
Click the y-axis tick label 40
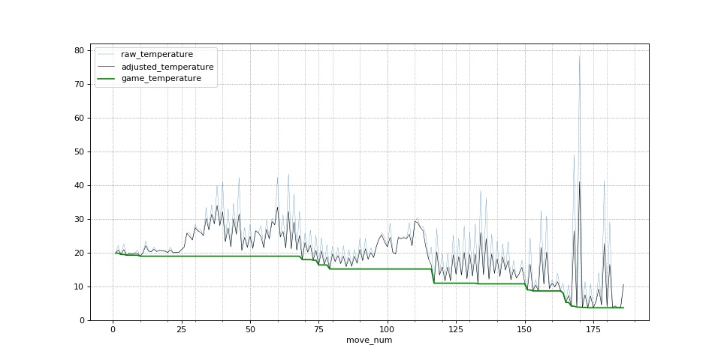[79, 185]
